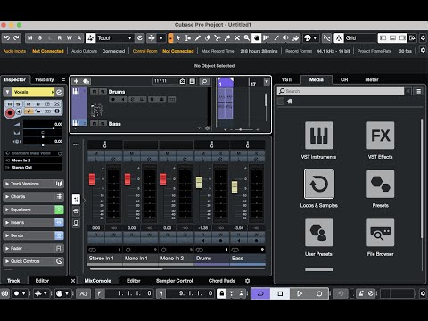428x321 pixels.
Task: Select the Object Selection arrow tool
Action: tap(178, 38)
